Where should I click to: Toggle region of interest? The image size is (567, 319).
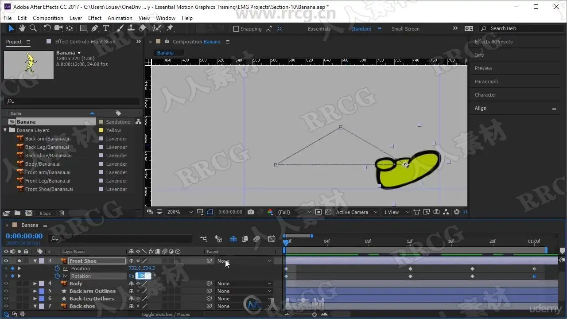[318, 212]
